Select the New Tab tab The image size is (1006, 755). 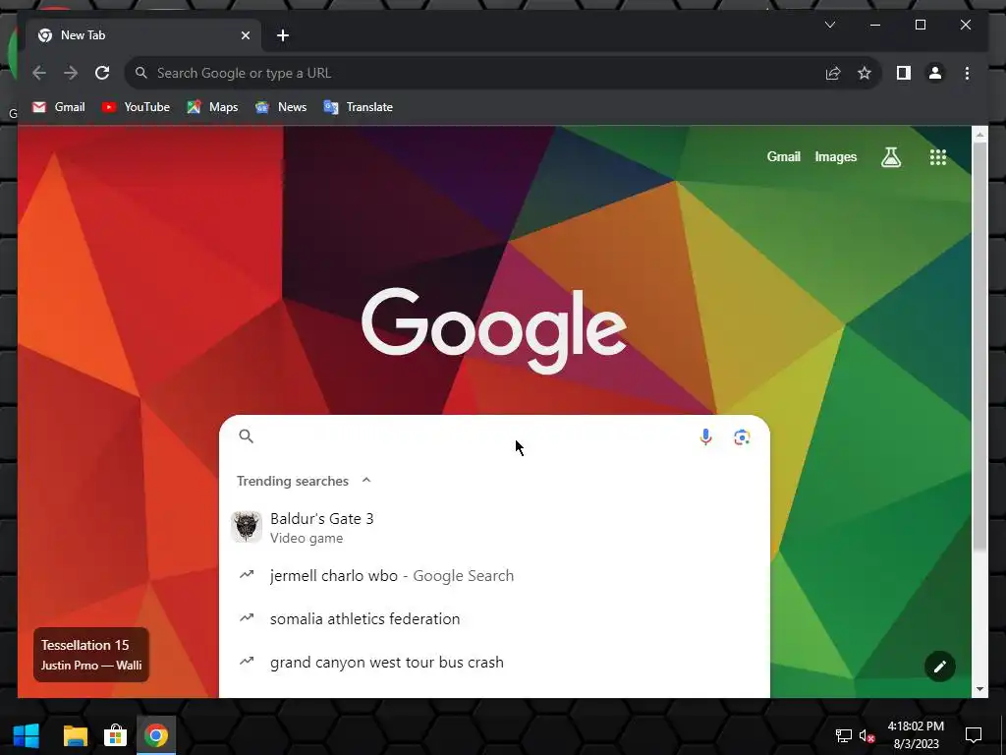click(143, 35)
